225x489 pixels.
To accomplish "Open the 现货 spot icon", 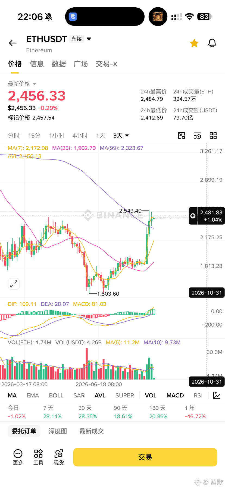I will [59, 457].
